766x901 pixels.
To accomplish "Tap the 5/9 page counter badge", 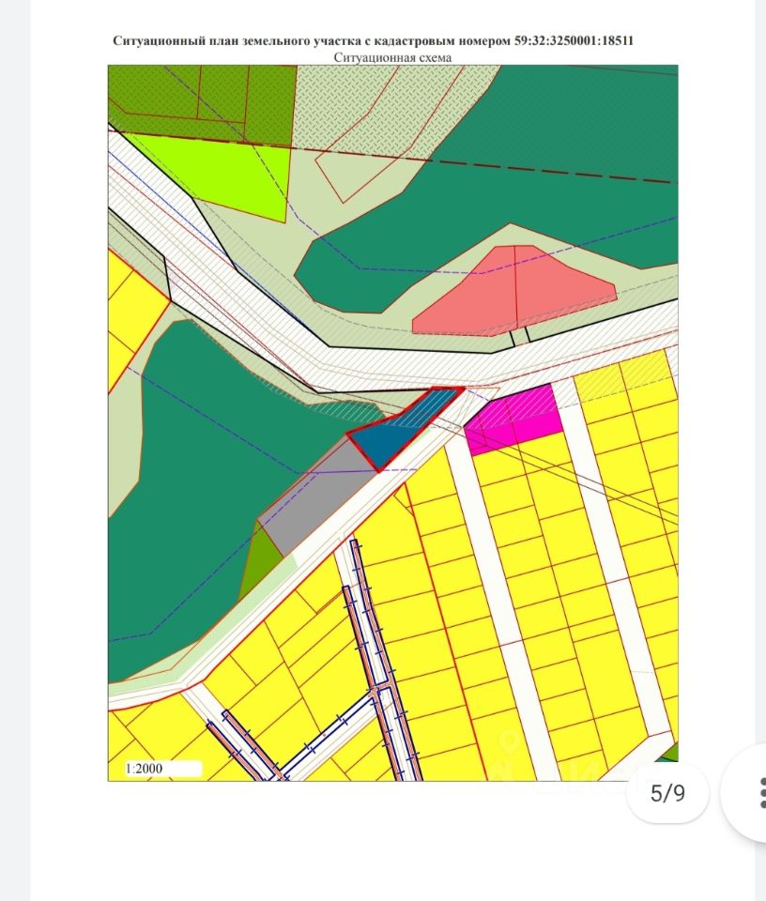I will [667, 793].
